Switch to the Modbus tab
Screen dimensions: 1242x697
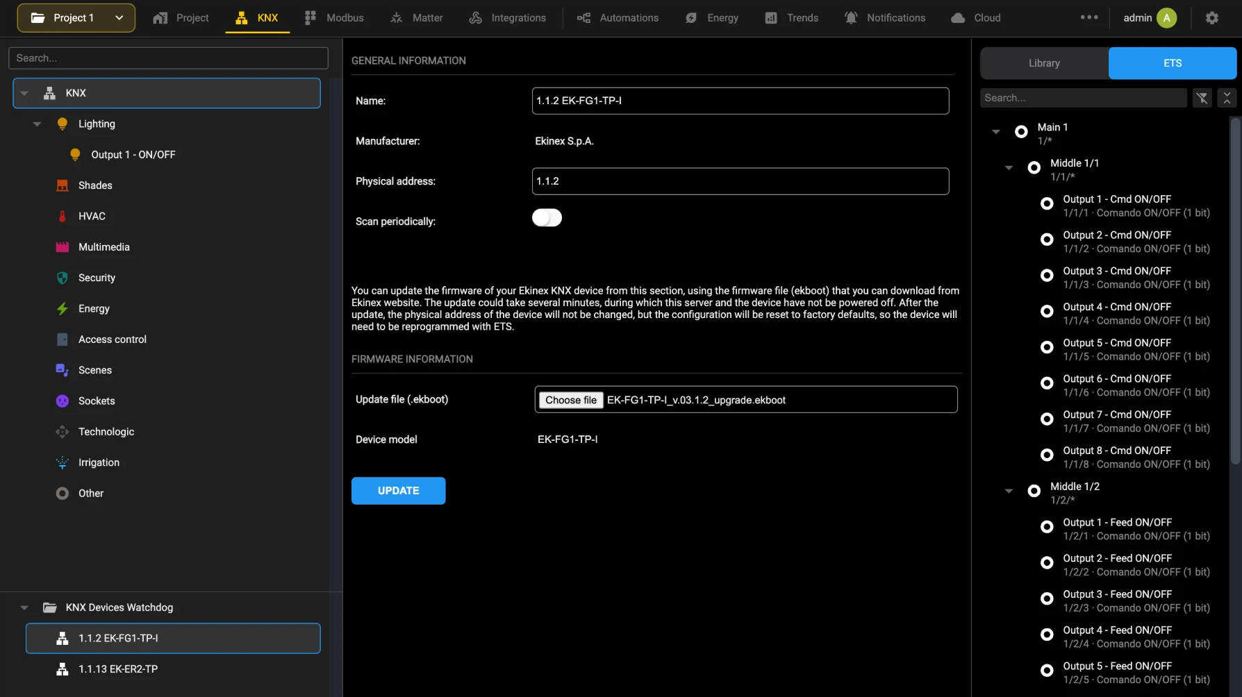tap(334, 18)
